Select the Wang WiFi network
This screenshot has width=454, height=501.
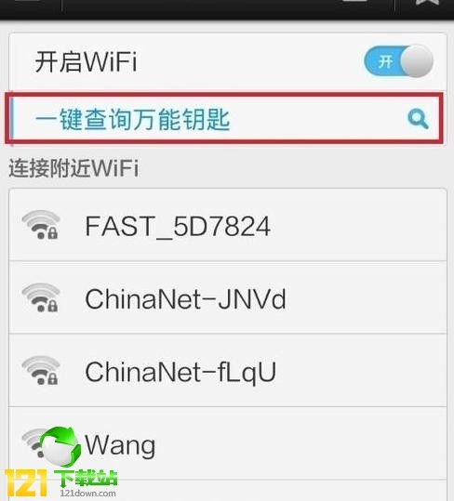click(228, 443)
